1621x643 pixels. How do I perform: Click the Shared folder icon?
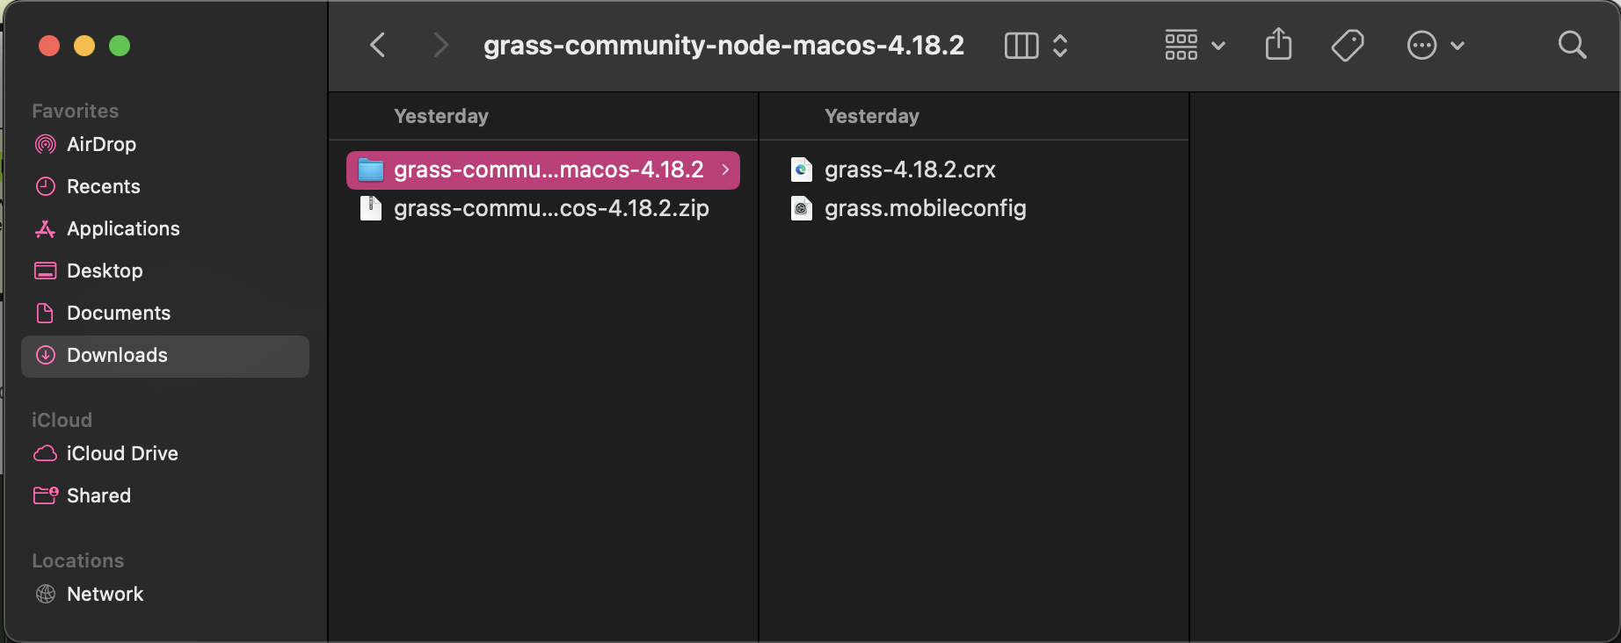pyautogui.click(x=45, y=495)
